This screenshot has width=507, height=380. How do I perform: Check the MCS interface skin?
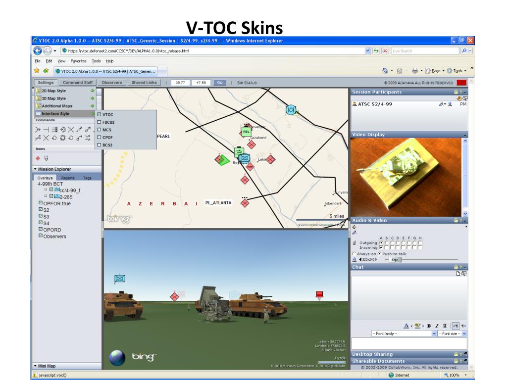(x=99, y=130)
